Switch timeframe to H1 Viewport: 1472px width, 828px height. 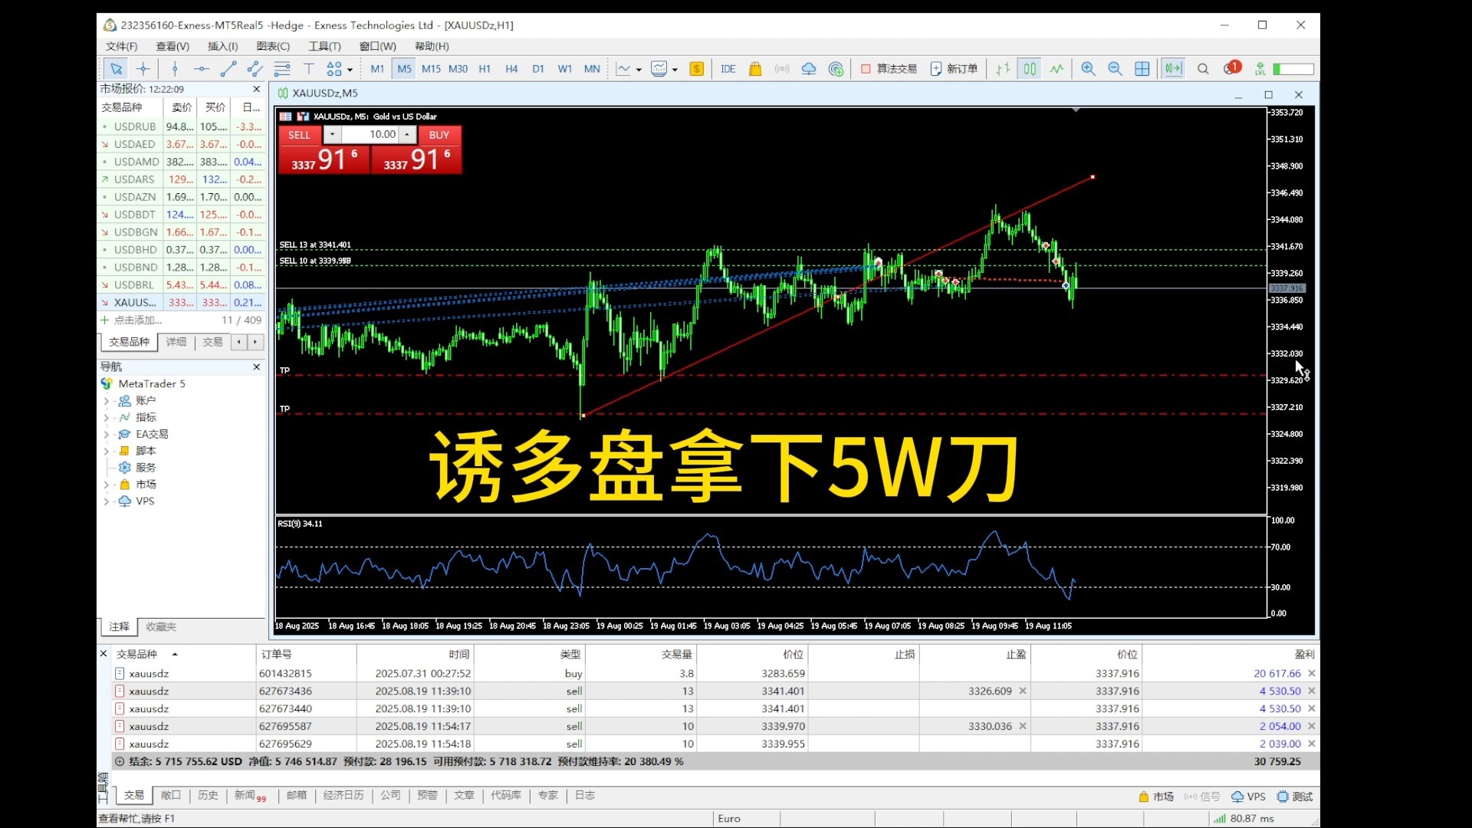(485, 69)
